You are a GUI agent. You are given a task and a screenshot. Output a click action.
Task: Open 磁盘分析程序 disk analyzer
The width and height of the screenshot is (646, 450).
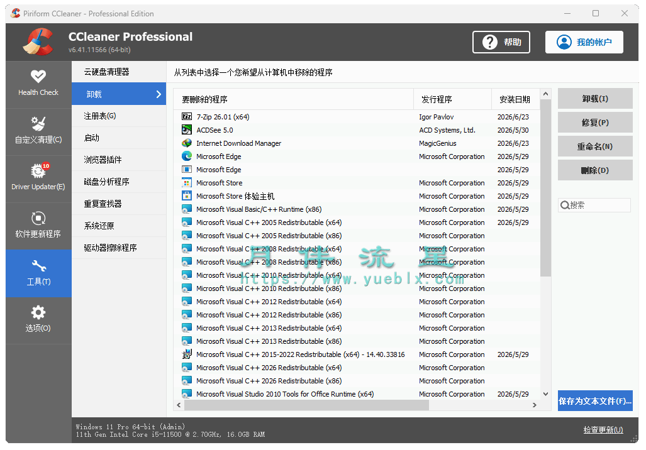[x=119, y=182]
